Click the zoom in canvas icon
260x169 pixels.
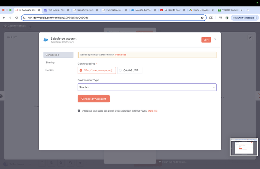(51, 163)
